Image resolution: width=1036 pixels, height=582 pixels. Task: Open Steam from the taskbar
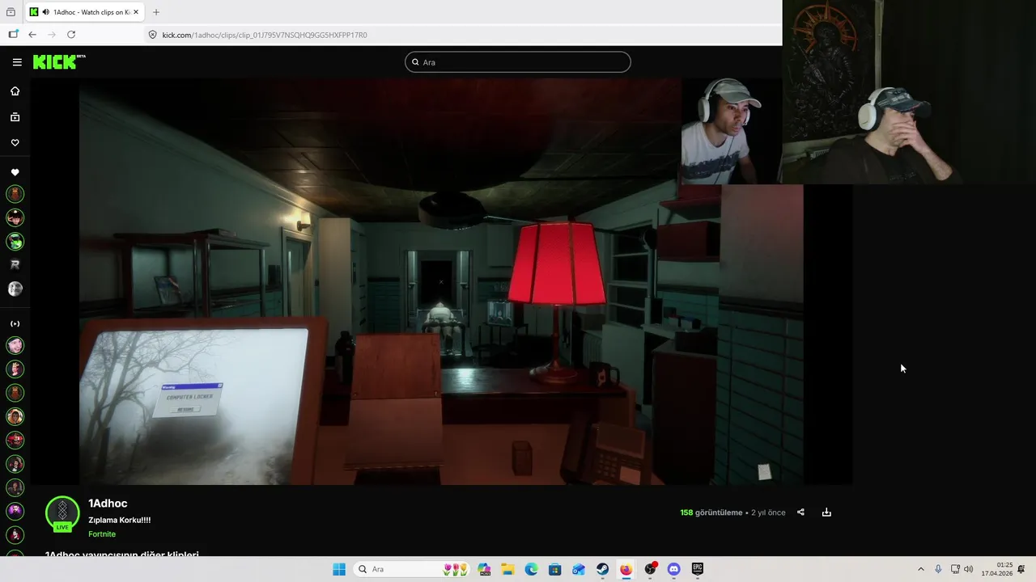coord(602,569)
